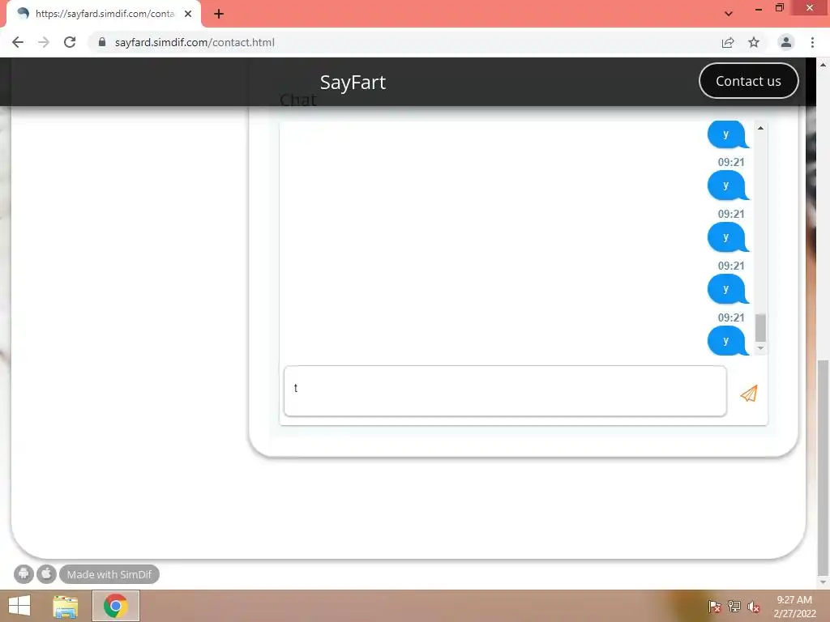Go back to the previous page
Viewport: 830px width, 622px height.
coord(18,42)
